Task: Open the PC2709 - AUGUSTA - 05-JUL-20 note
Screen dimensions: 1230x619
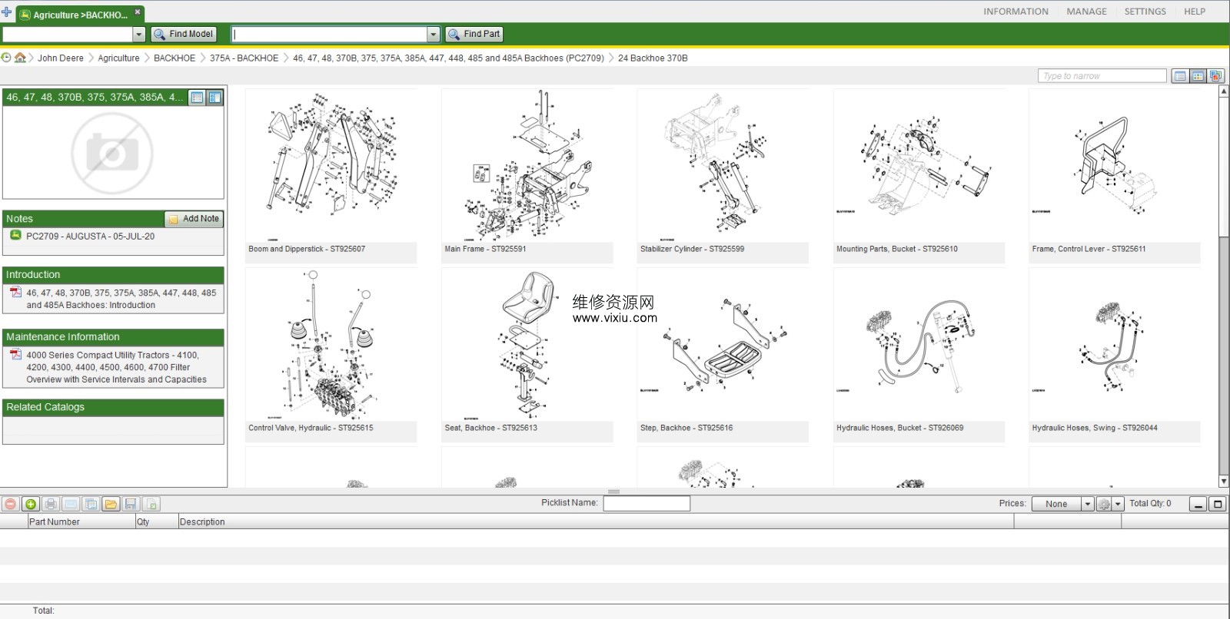Action: pyautogui.click(x=90, y=237)
